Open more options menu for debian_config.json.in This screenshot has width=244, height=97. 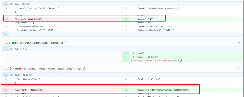(x=238, y=69)
